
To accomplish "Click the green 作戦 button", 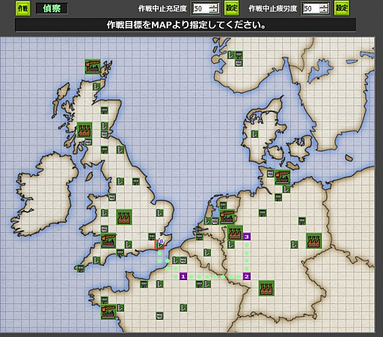I will coord(23,8).
